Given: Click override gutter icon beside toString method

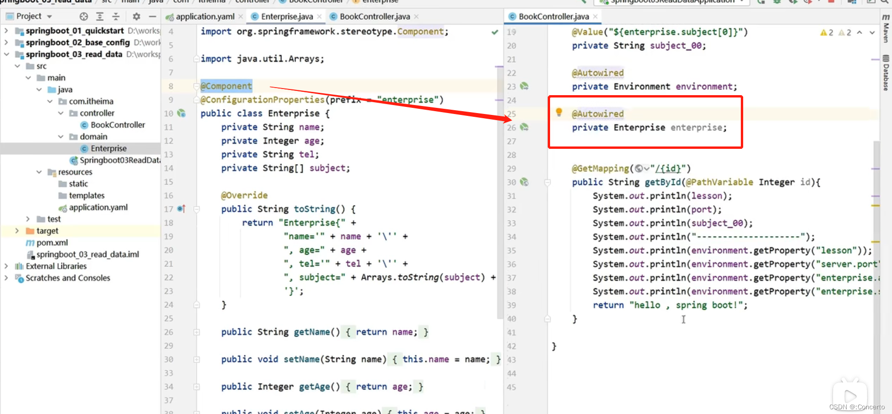Looking at the screenshot, I should click(181, 209).
